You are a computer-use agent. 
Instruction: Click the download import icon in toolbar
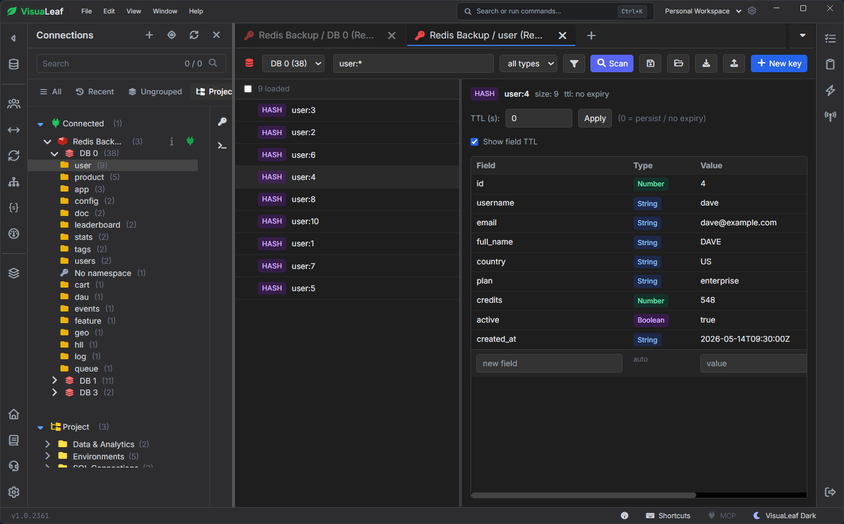pyautogui.click(x=706, y=63)
